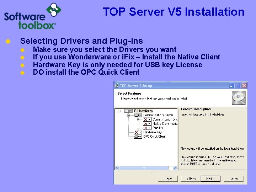Open the Plug-Ins feature state dropdown
The width and height of the screenshot is (256, 192).
click(147, 128)
